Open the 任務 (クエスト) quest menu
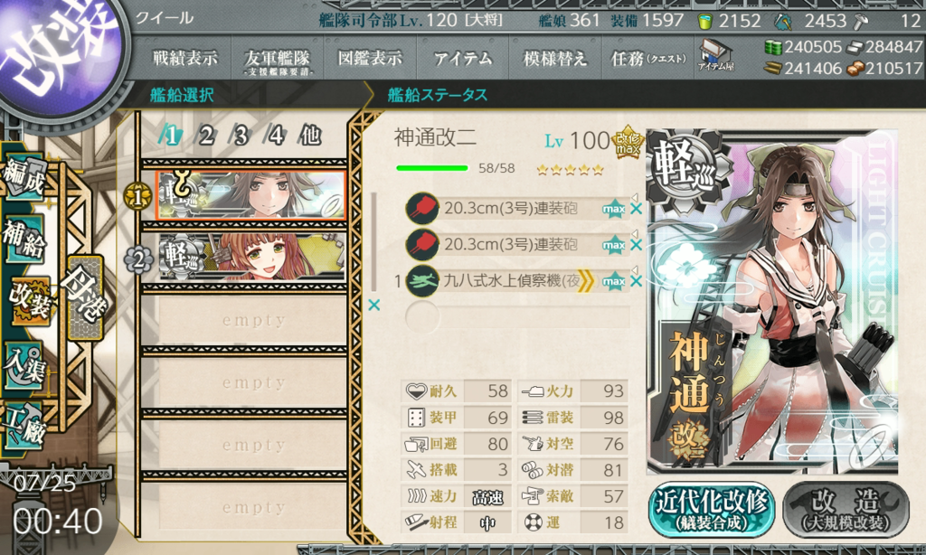 click(x=647, y=58)
